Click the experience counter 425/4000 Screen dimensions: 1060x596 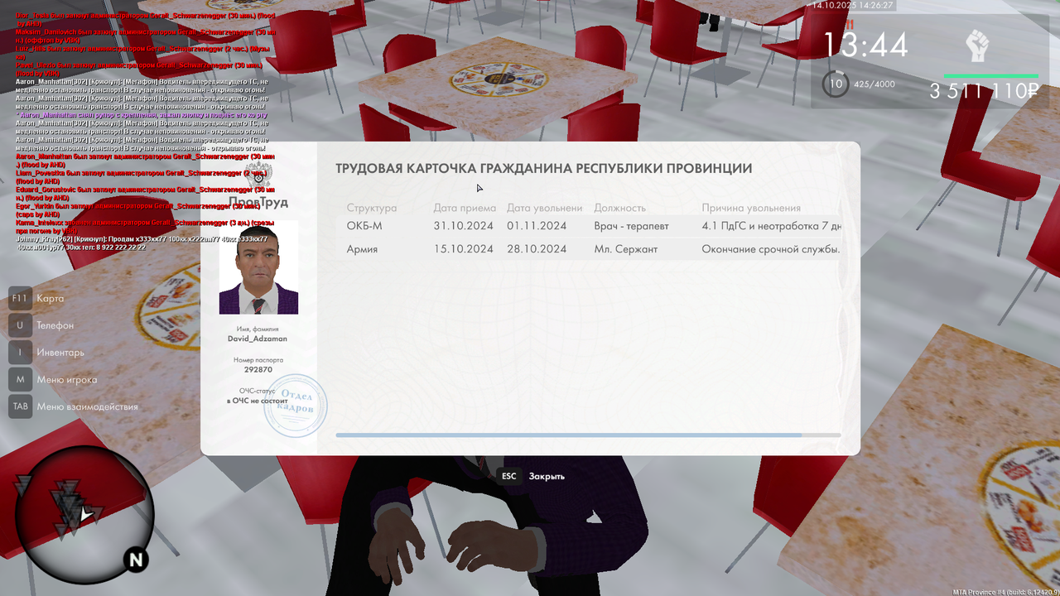click(x=874, y=84)
